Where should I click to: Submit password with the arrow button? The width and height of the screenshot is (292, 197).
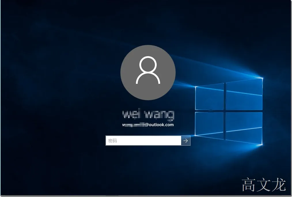186,141
